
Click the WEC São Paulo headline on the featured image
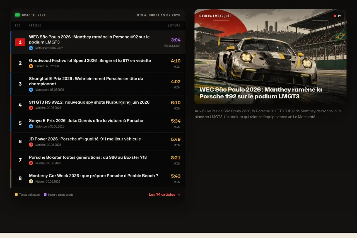tap(260, 93)
